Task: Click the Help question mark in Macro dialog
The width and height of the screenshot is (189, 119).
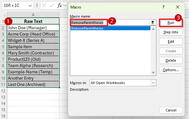Action: click(163, 7)
